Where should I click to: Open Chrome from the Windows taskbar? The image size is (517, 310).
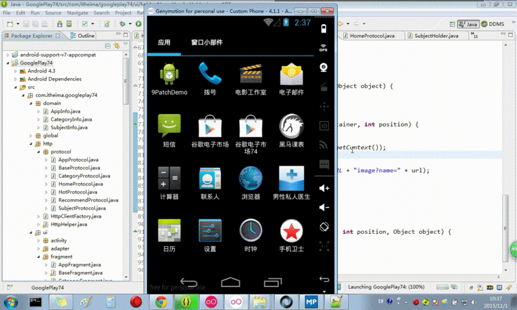click(161, 301)
